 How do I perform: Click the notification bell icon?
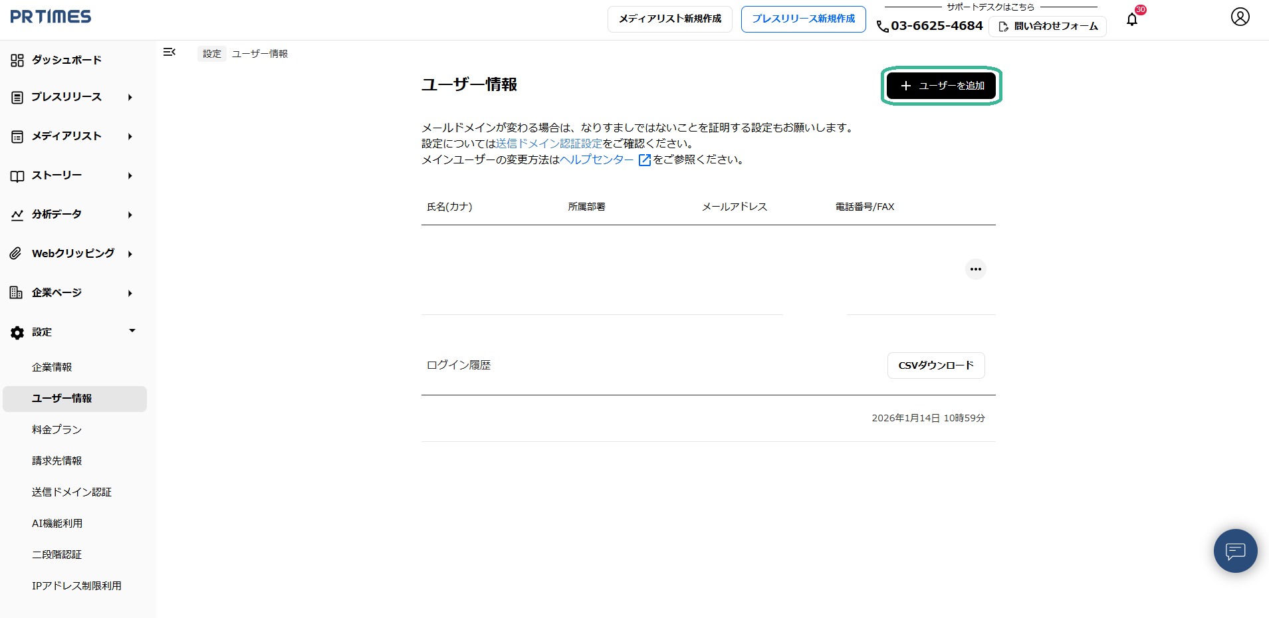1131,20
